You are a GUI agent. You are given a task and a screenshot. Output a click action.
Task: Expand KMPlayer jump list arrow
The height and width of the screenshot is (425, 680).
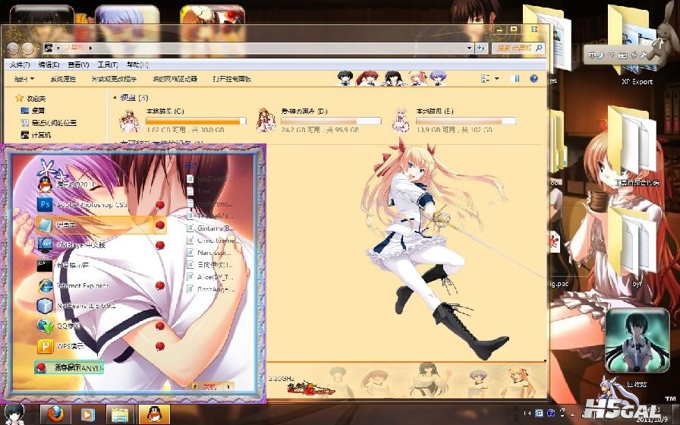pos(160,245)
